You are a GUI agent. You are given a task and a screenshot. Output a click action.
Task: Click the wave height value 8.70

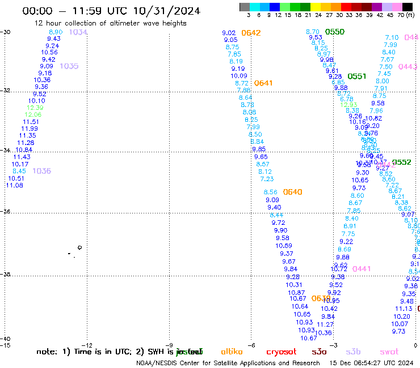coord(313,32)
